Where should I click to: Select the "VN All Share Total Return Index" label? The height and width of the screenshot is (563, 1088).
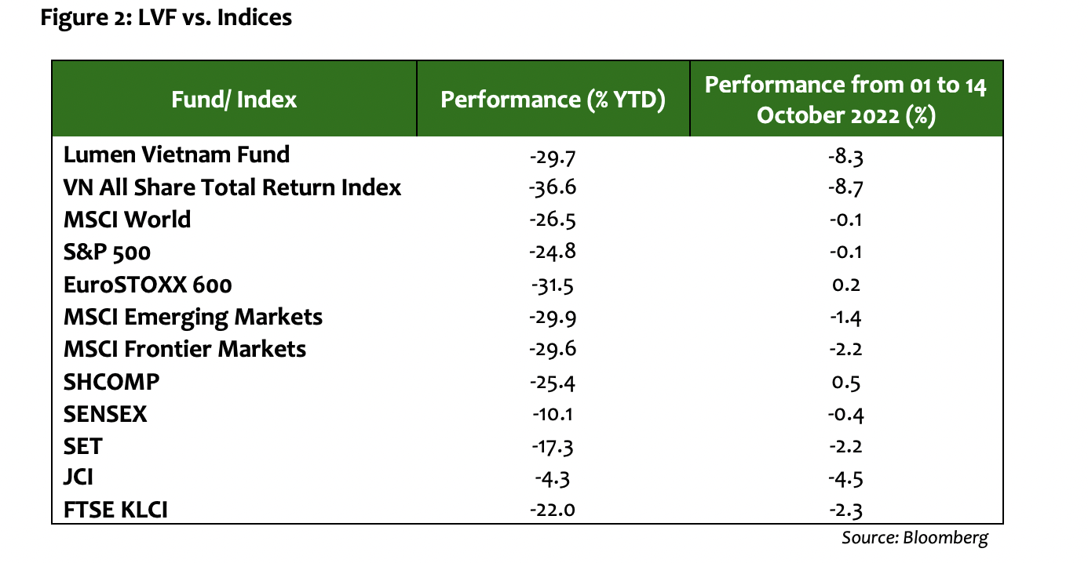pos(232,187)
